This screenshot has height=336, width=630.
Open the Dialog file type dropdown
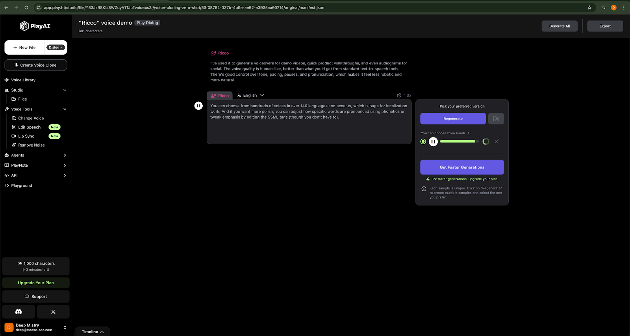pos(56,48)
